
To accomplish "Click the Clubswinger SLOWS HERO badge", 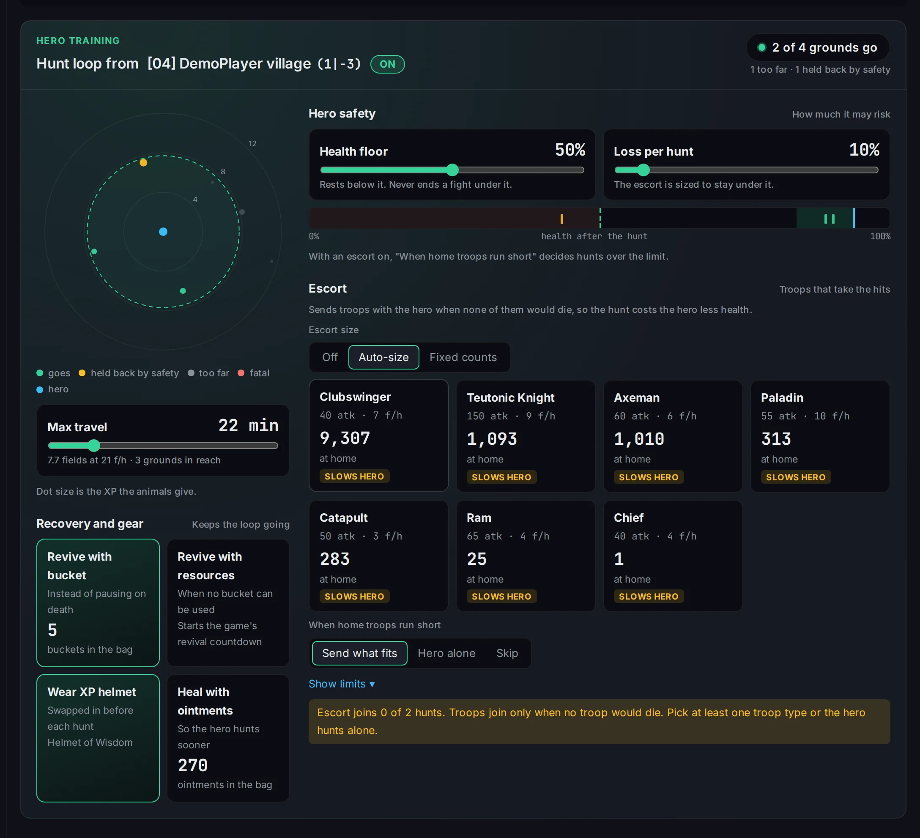I will [x=354, y=476].
